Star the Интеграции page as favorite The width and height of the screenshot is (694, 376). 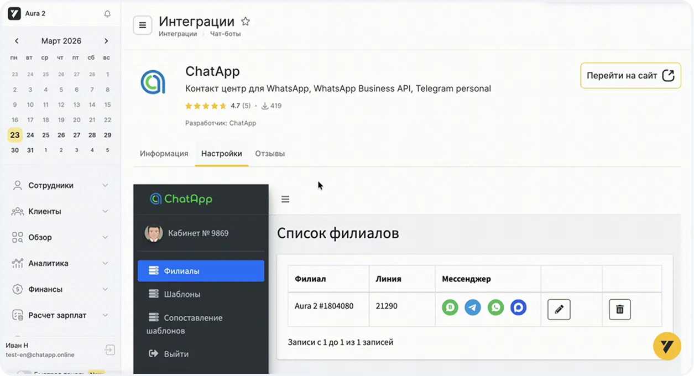246,22
